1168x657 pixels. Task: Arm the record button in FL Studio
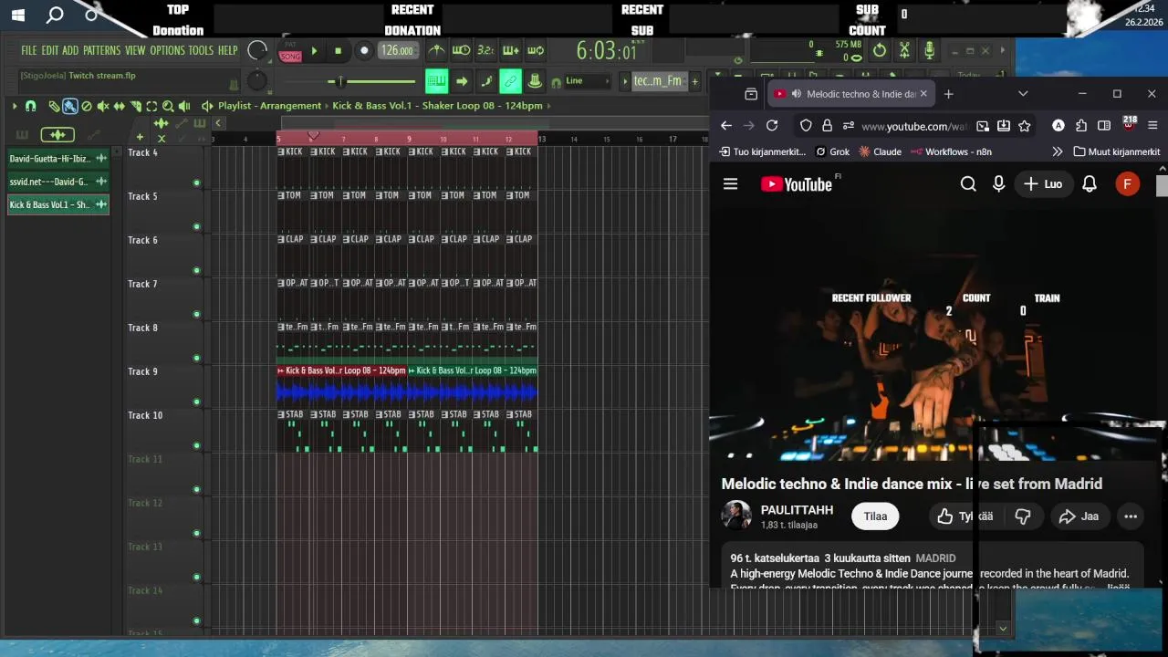tap(363, 51)
